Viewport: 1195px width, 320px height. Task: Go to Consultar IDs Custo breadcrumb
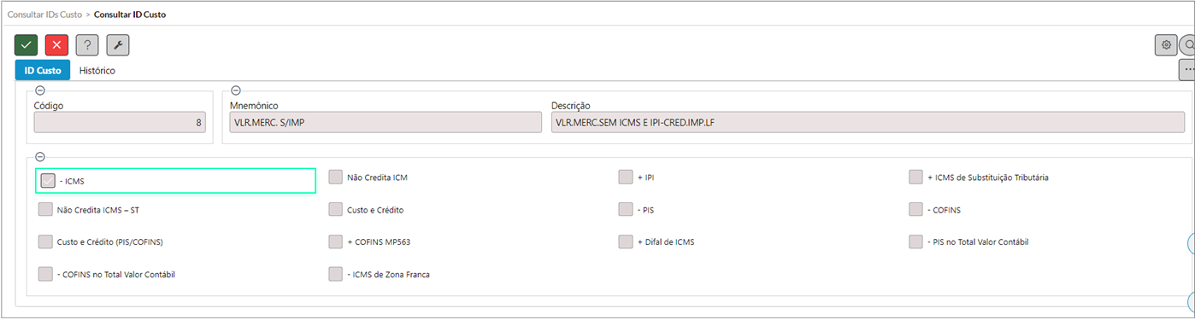45,15
